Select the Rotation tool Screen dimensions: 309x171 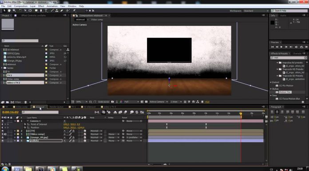coord(20,11)
